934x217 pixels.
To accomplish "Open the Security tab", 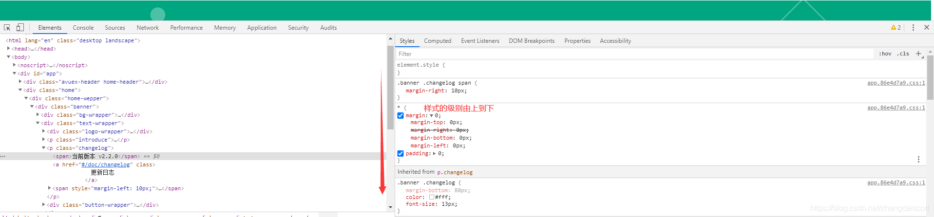I will tap(299, 28).
